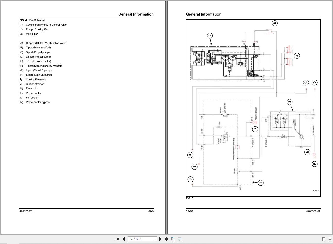This screenshot has width=333, height=244.
Task: Go to the previous page
Action: click(x=124, y=239)
